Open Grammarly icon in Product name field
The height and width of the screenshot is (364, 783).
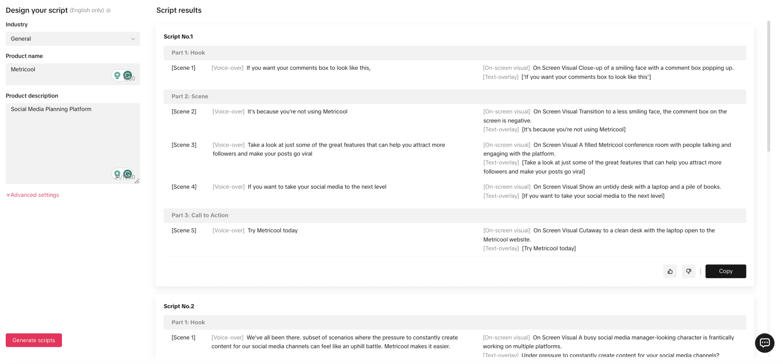128,75
